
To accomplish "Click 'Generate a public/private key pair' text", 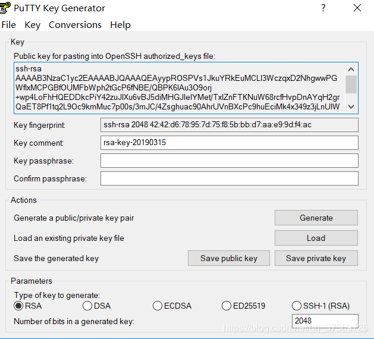I will pyautogui.click(x=74, y=218).
